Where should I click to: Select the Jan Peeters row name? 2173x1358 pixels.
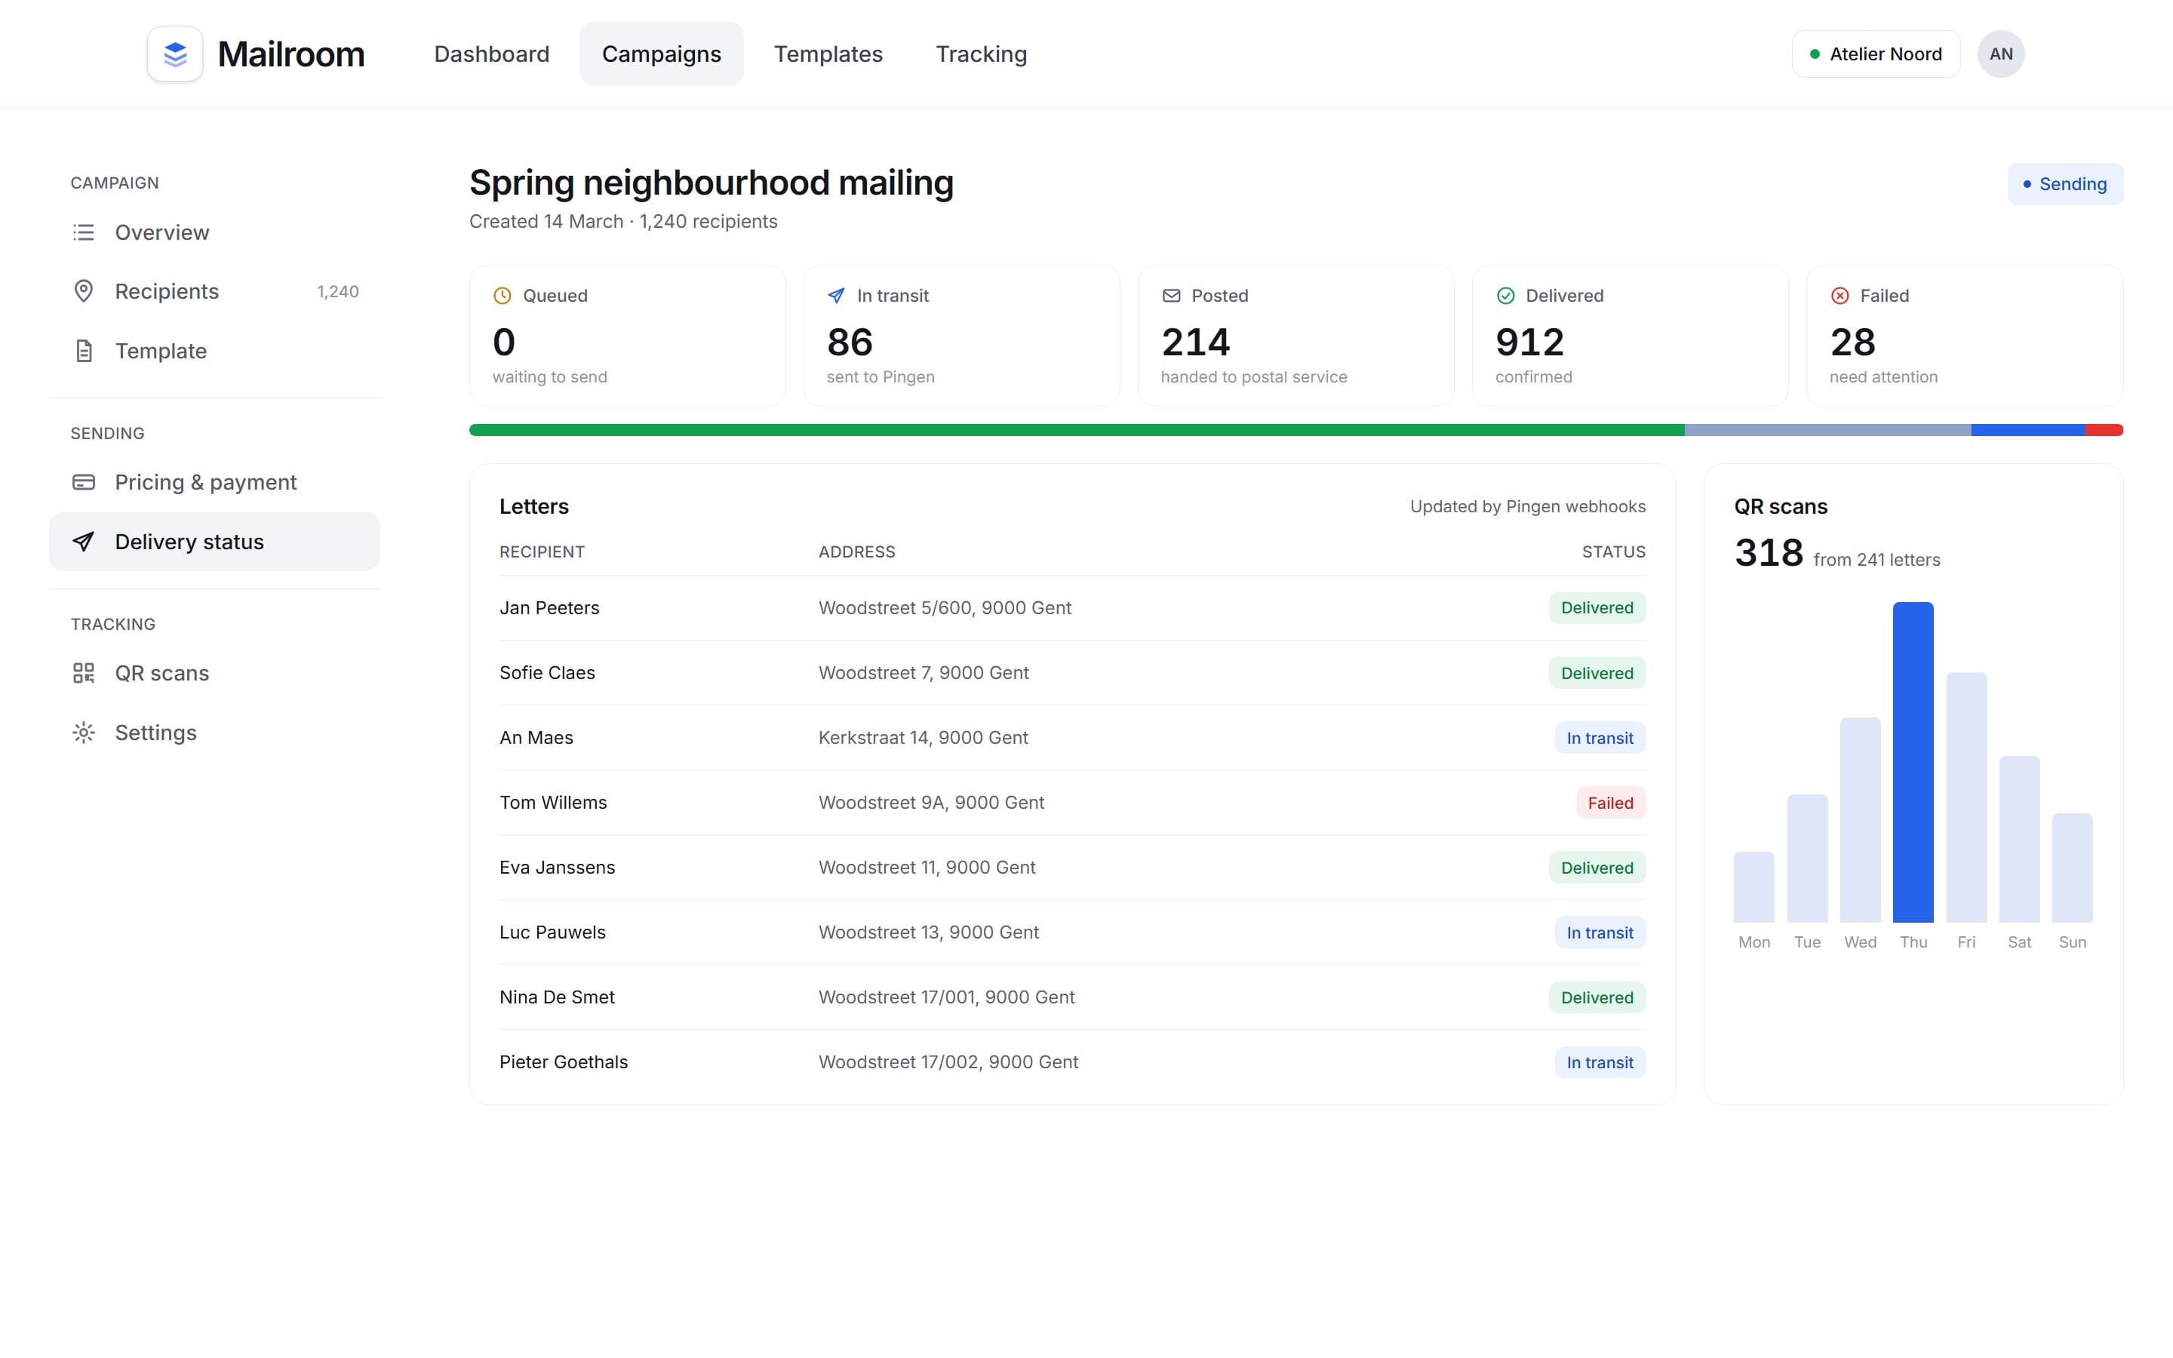point(549,608)
